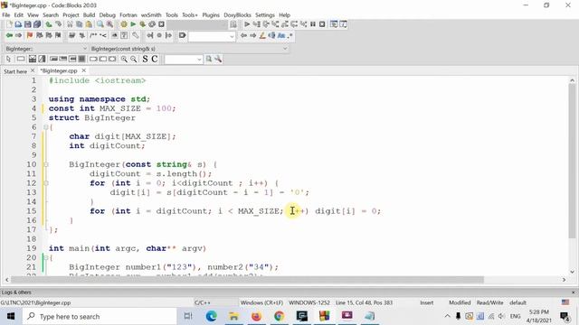Viewport: 579px width, 325px height.
Task: Collapse the main function fold marker on line 20
Action: tap(46, 257)
